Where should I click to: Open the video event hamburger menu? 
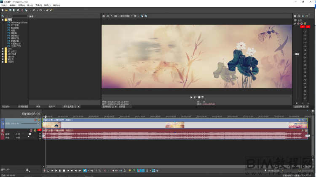306,120
